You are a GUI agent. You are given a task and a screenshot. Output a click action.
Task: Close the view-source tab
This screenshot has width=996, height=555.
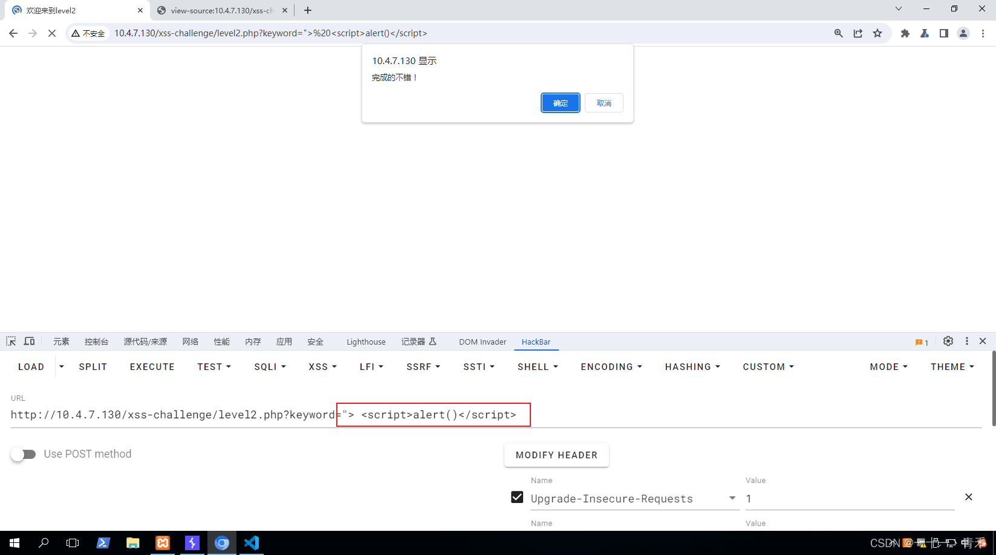coord(285,10)
